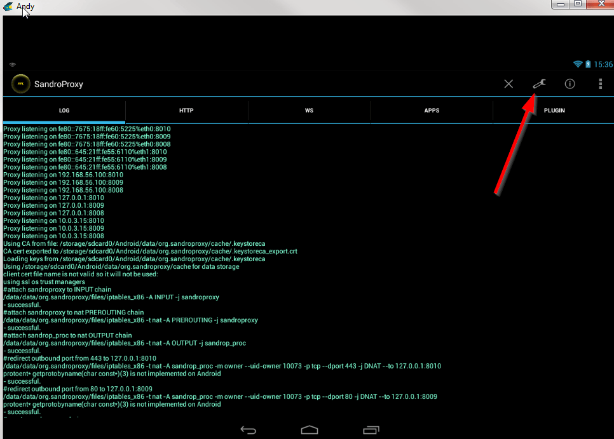Click the WiFi status icon
Image resolution: width=614 pixels, height=439 pixels.
coord(578,64)
